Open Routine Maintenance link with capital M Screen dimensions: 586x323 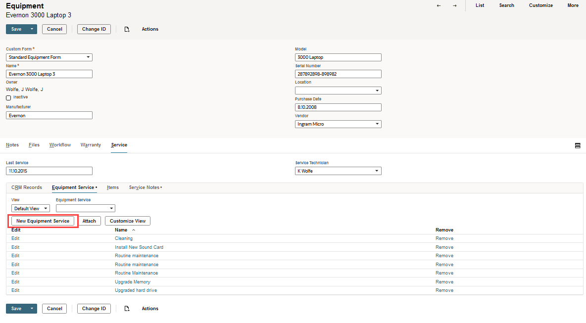coord(137,273)
